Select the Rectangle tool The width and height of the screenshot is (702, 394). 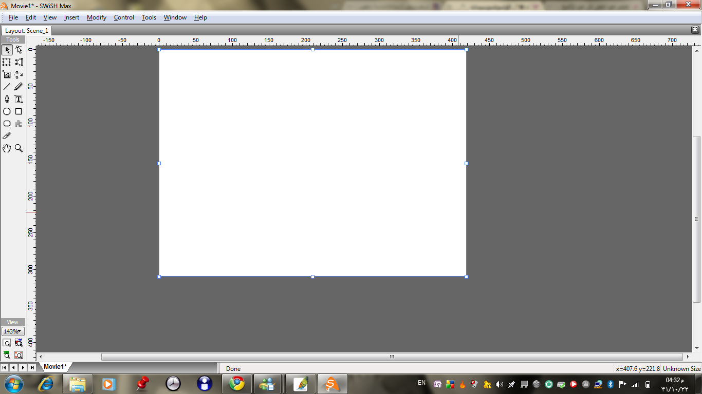click(x=19, y=111)
